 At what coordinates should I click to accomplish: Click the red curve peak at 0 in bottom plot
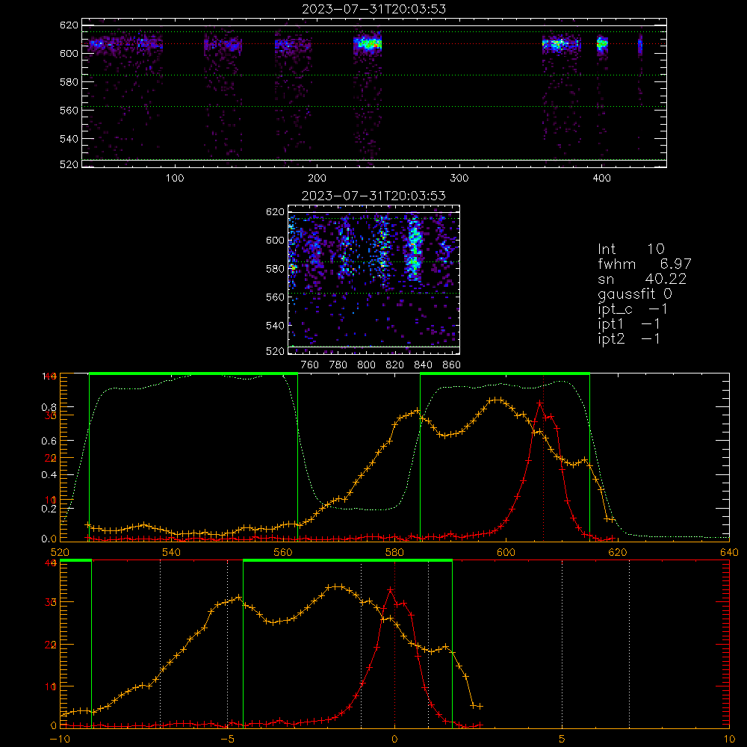391,590
